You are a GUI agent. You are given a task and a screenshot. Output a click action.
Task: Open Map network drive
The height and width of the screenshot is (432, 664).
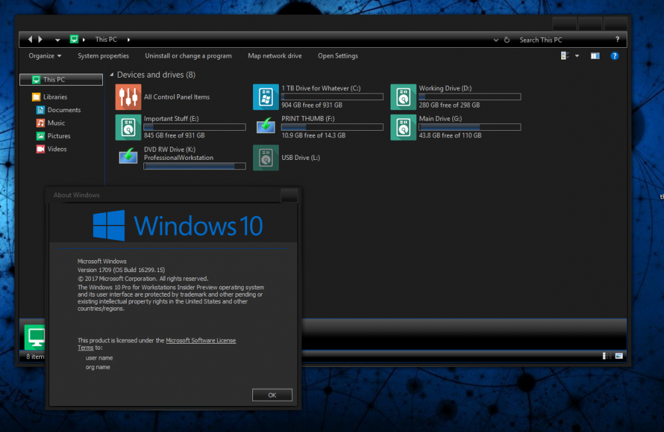(275, 56)
